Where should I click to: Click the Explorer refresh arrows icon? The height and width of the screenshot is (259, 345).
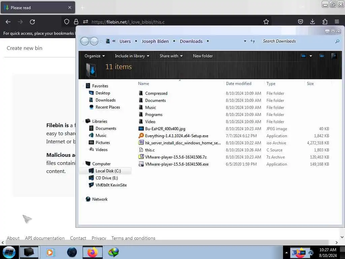click(x=253, y=41)
